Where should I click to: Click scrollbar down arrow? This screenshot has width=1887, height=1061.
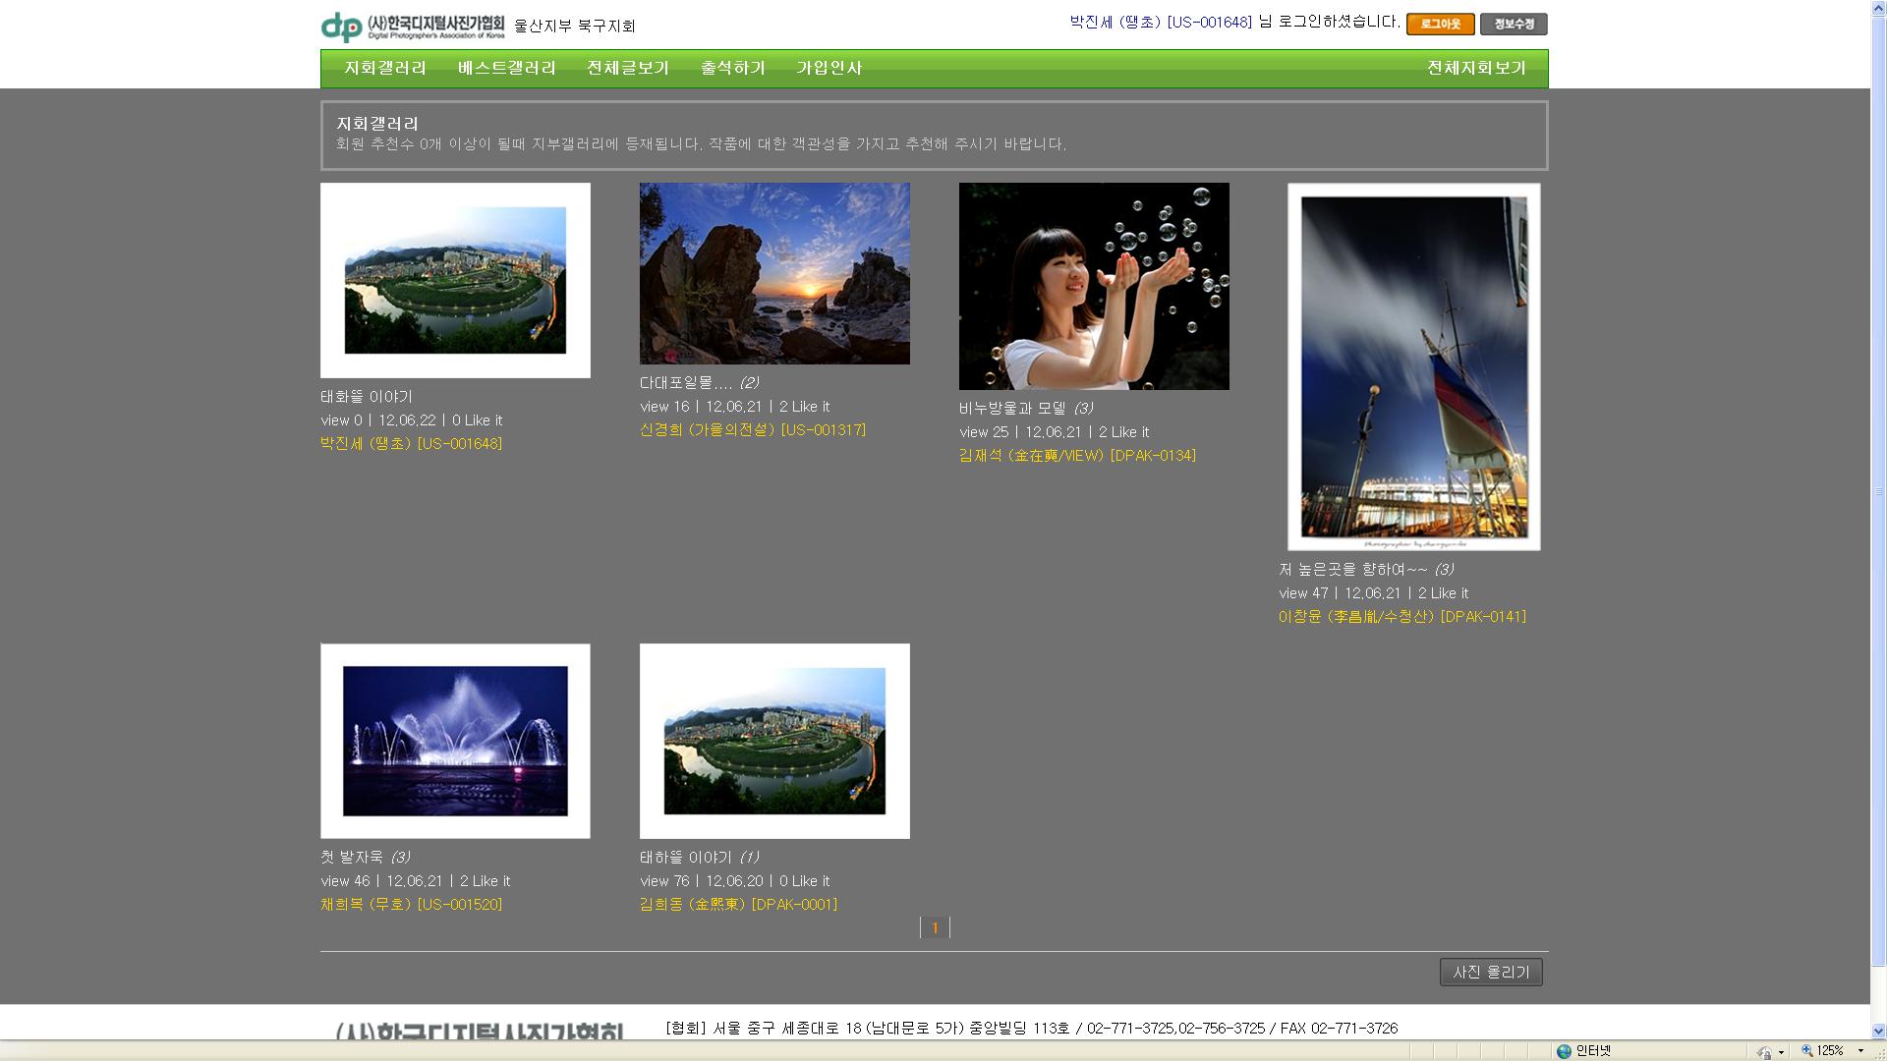tap(1878, 1032)
